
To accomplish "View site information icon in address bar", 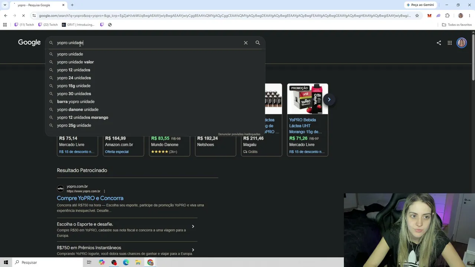I will click(x=34, y=16).
